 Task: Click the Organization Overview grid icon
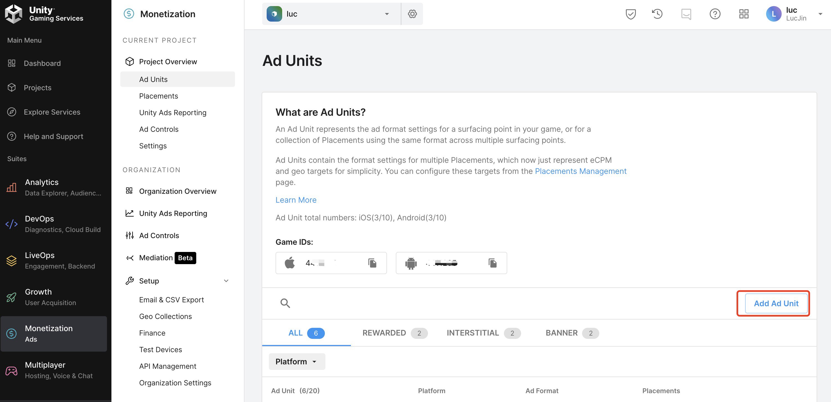tap(129, 191)
